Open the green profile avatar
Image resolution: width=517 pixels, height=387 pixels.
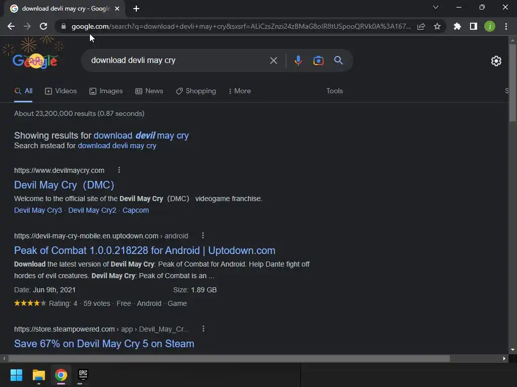coord(490,26)
